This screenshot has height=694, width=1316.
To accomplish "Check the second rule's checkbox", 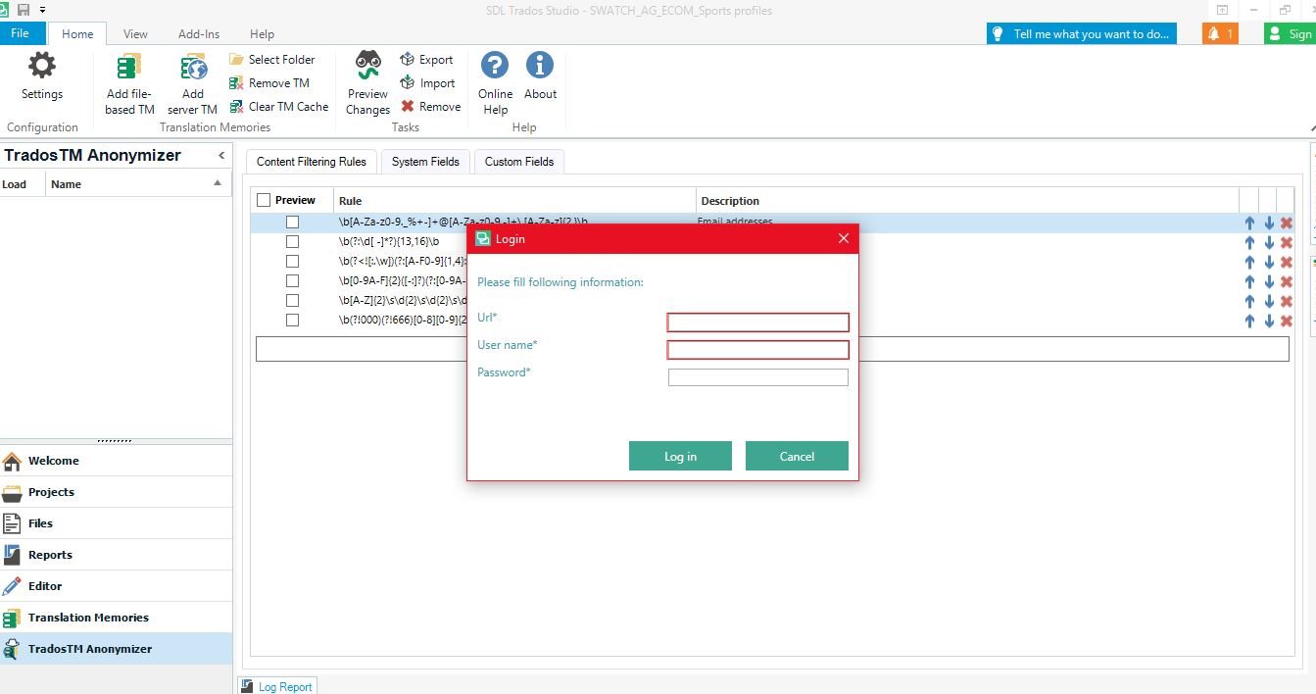I will tap(292, 241).
